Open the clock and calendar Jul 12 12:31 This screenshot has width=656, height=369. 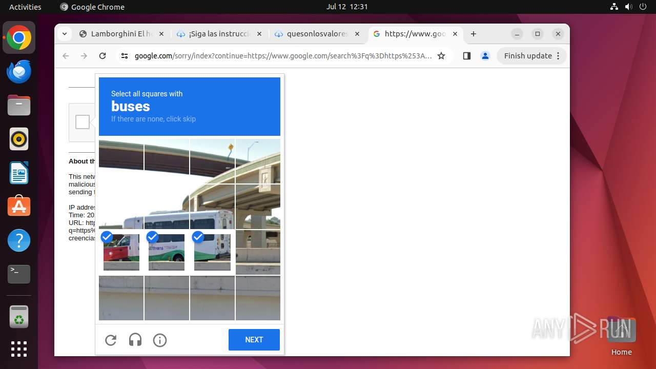[x=347, y=7]
